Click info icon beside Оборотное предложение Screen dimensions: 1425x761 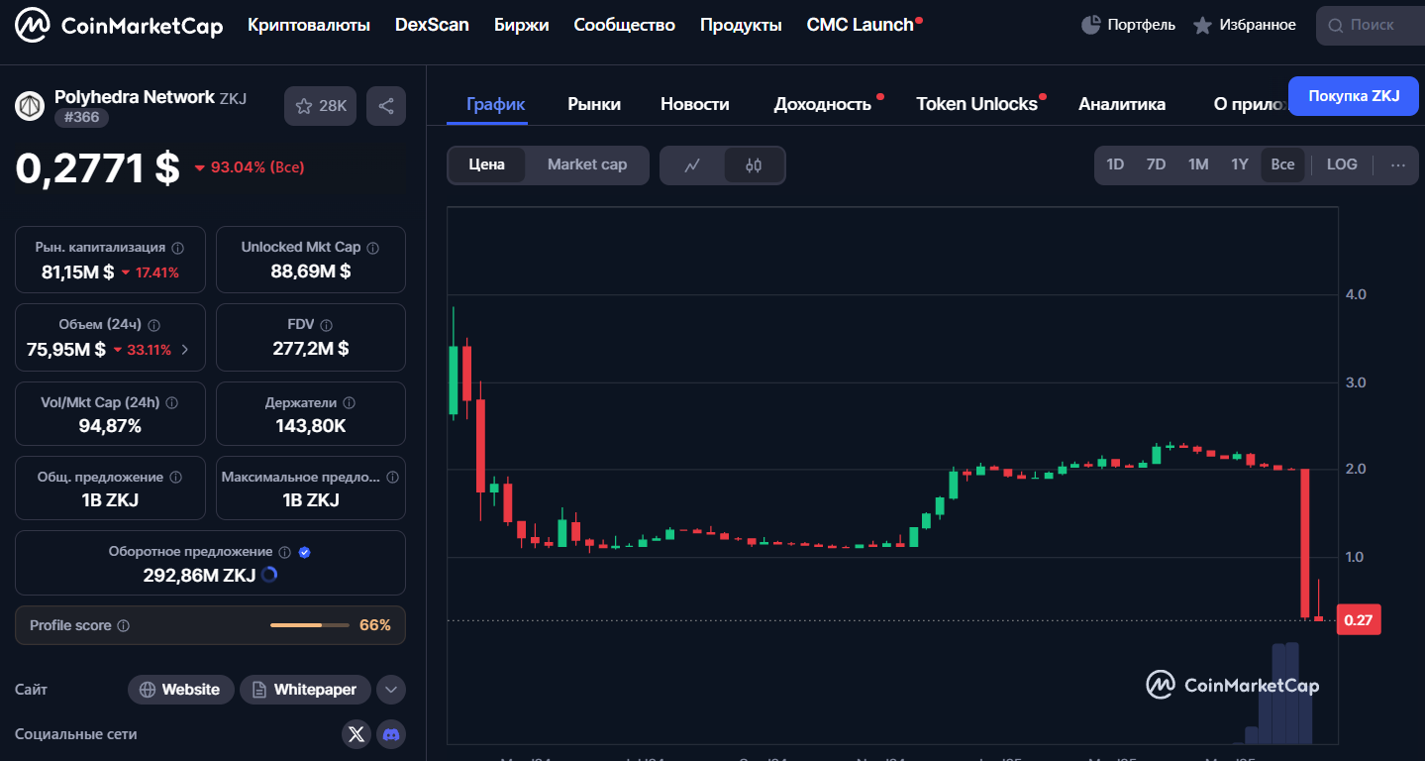pos(285,552)
